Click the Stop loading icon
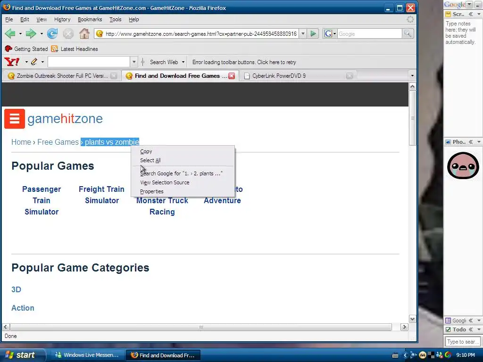The image size is (483, 362). point(68,33)
